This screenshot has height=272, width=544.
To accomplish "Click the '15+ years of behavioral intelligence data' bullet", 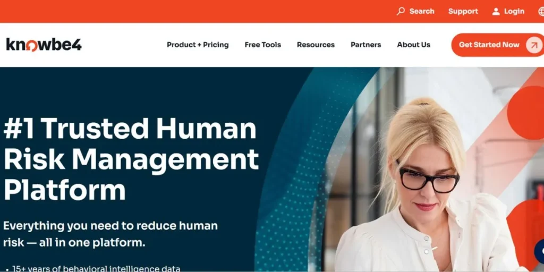I will 93,268.
